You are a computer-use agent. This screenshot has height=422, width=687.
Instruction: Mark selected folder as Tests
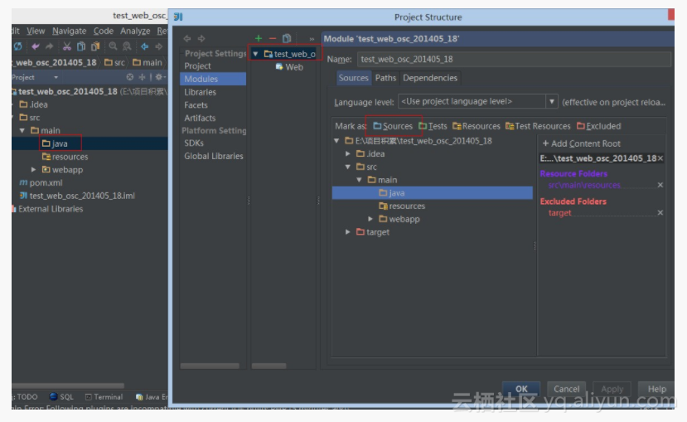(x=433, y=126)
